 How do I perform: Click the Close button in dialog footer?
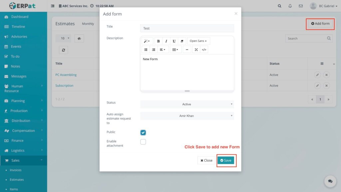coord(206,160)
